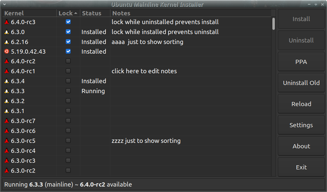
Task: Open the Settings dialog
Action: pyautogui.click(x=301, y=125)
